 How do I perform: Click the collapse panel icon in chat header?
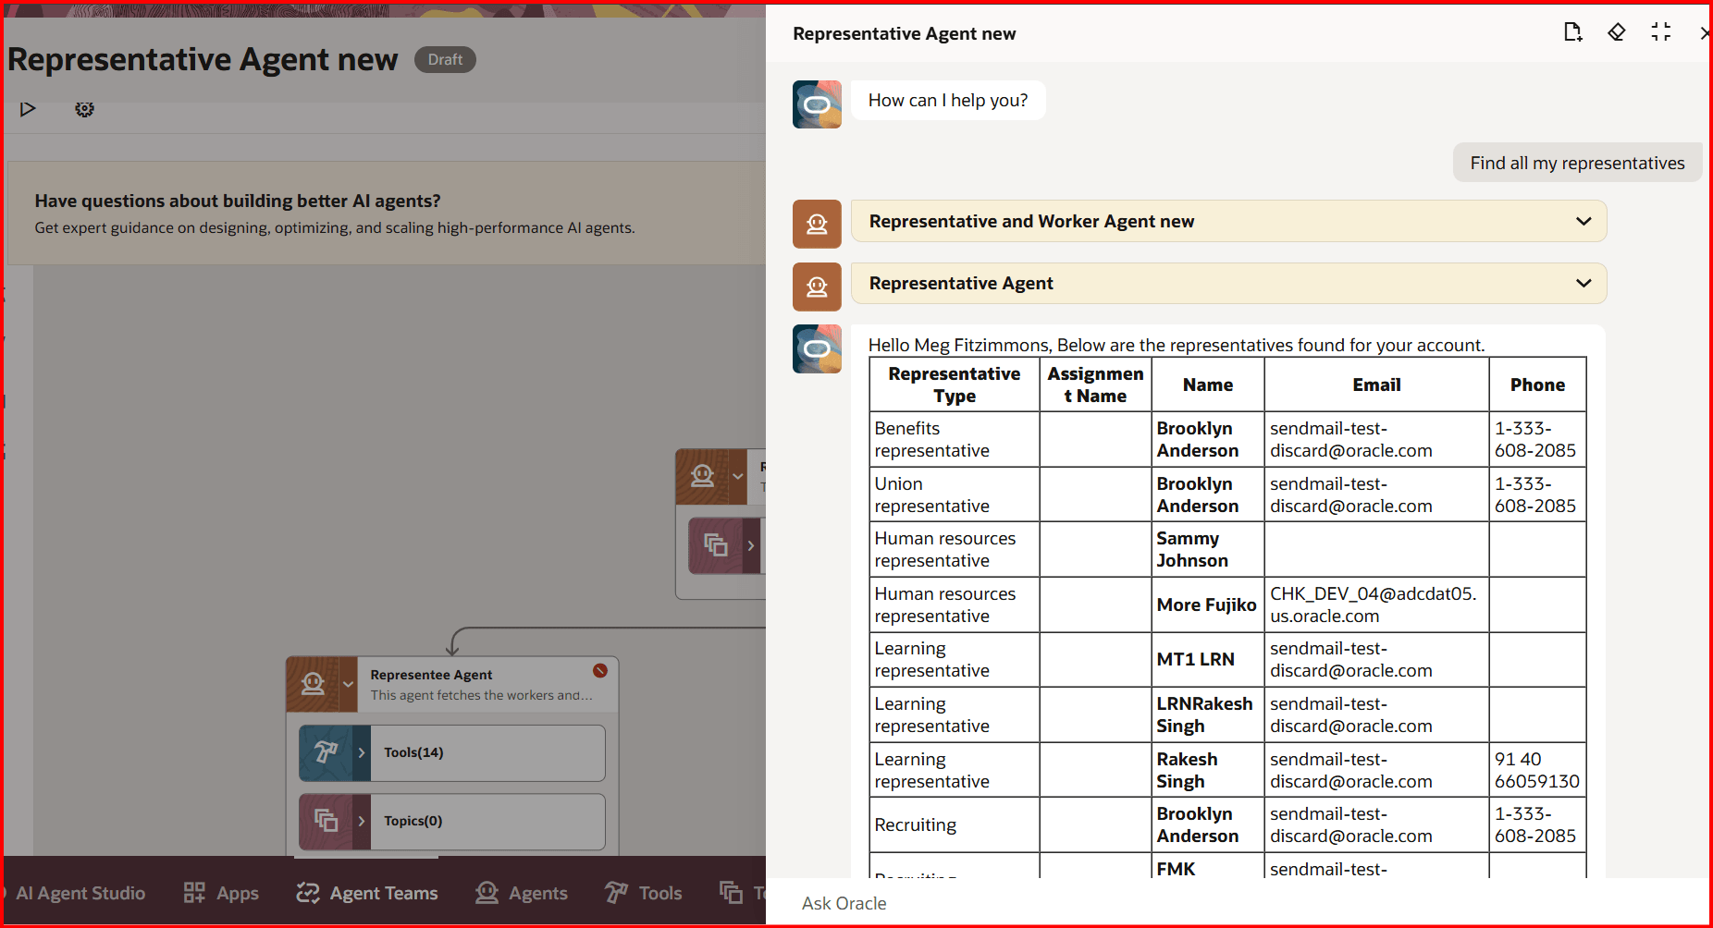pyautogui.click(x=1661, y=31)
